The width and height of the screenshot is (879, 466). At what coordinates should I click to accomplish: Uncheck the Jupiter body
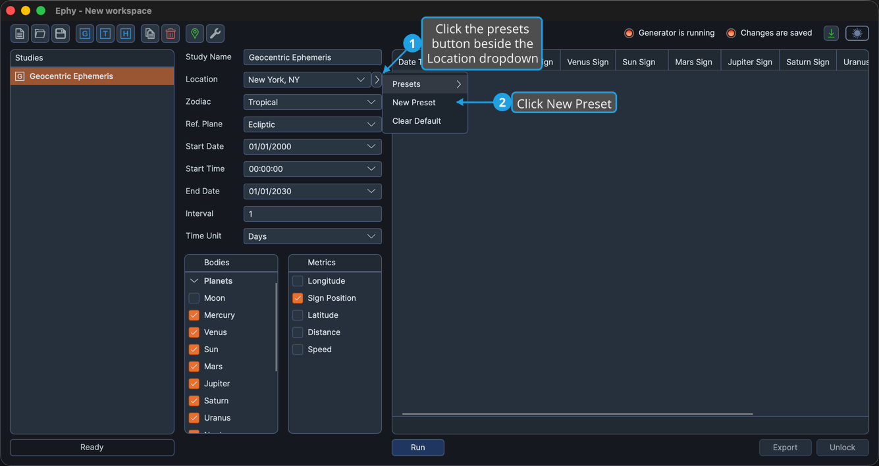point(194,384)
